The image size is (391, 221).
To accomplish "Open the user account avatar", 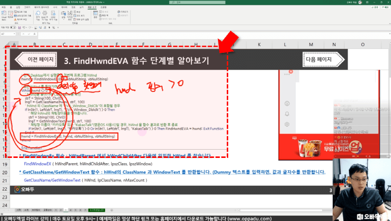I will click(360, 2).
